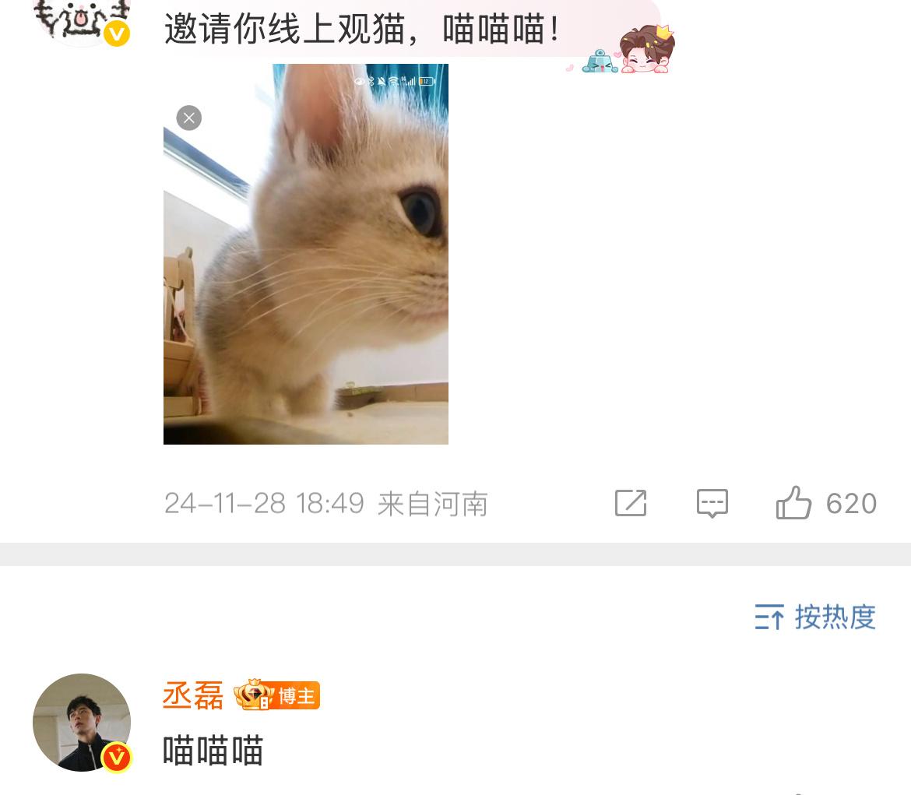Open the top commenter's avatar
The image size is (911, 795).
click(x=82, y=17)
